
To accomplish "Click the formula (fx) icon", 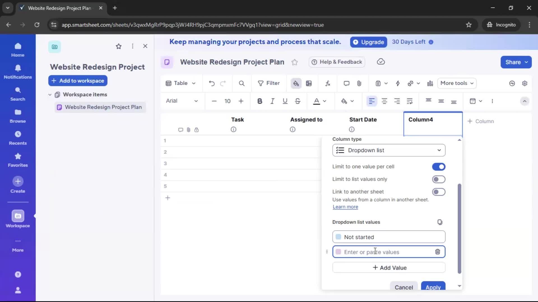I will pyautogui.click(x=328, y=83).
